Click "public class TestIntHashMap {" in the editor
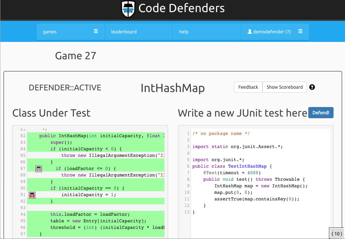345x239 pixels. coord(232,166)
